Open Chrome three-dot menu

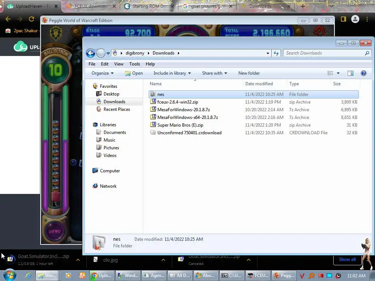click(367, 19)
